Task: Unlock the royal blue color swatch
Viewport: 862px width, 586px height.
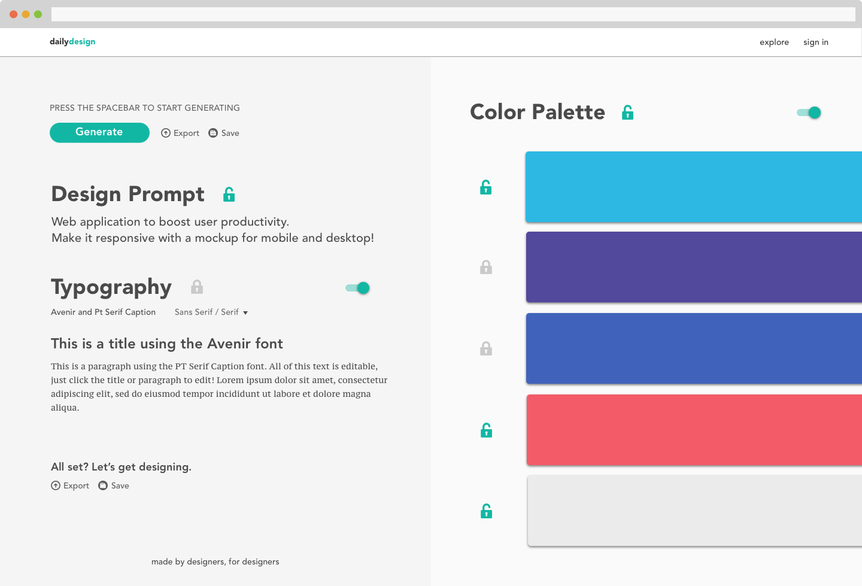Action: 486,348
